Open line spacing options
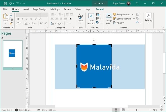166x112 pixels. [53, 23]
